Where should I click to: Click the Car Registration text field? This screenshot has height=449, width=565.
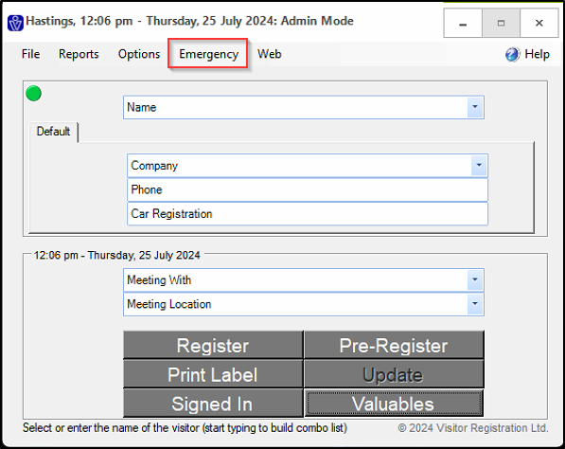pos(308,214)
